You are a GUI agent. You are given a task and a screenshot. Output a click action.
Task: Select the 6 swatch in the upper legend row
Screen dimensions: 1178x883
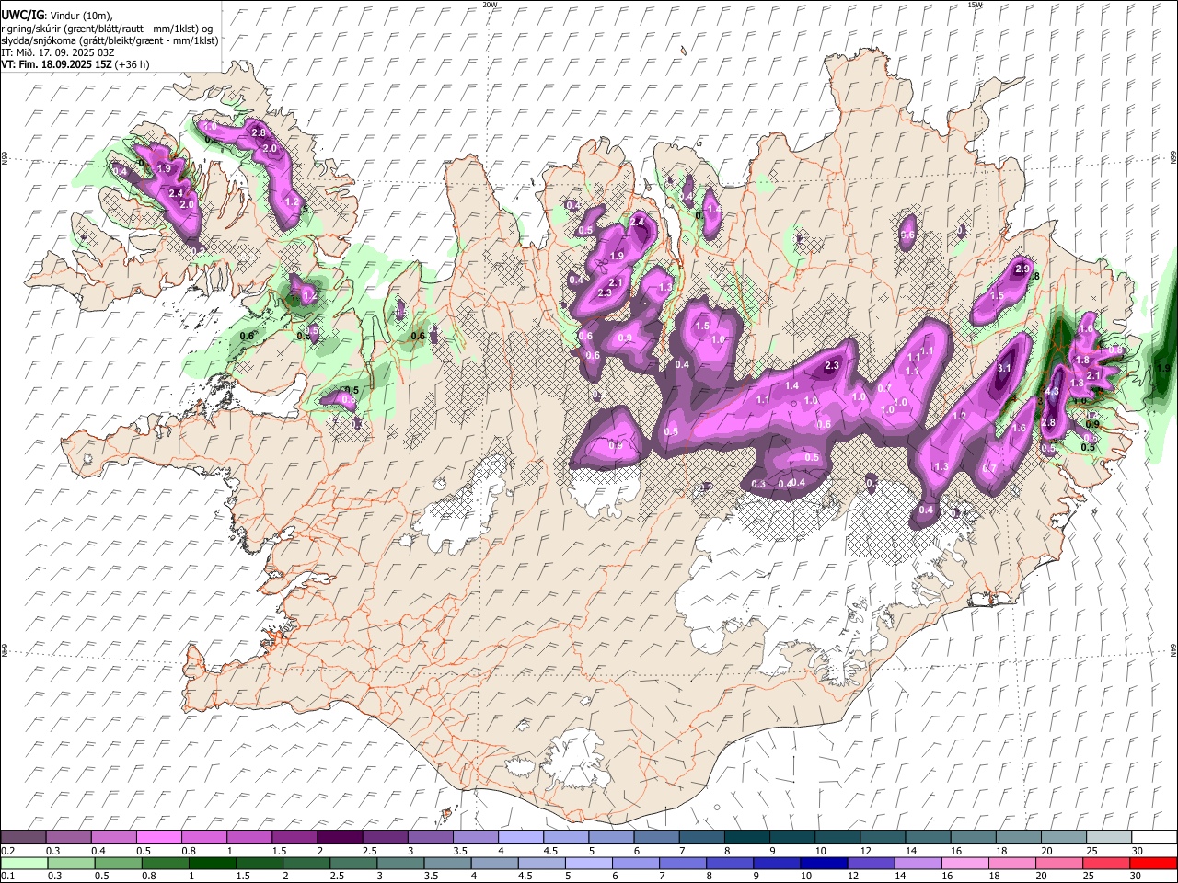(x=656, y=837)
